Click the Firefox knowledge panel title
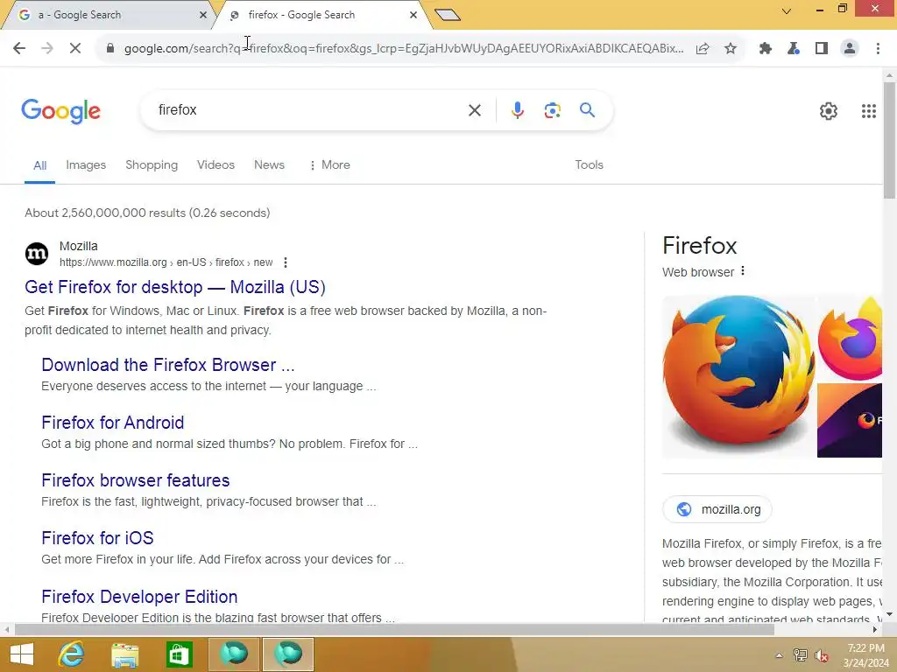This screenshot has height=672, width=897. 699,246
